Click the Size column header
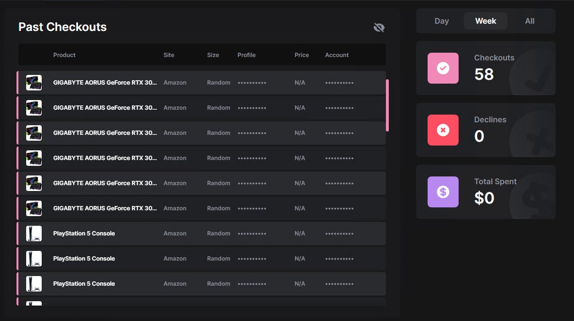This screenshot has width=574, height=321. pyautogui.click(x=213, y=55)
